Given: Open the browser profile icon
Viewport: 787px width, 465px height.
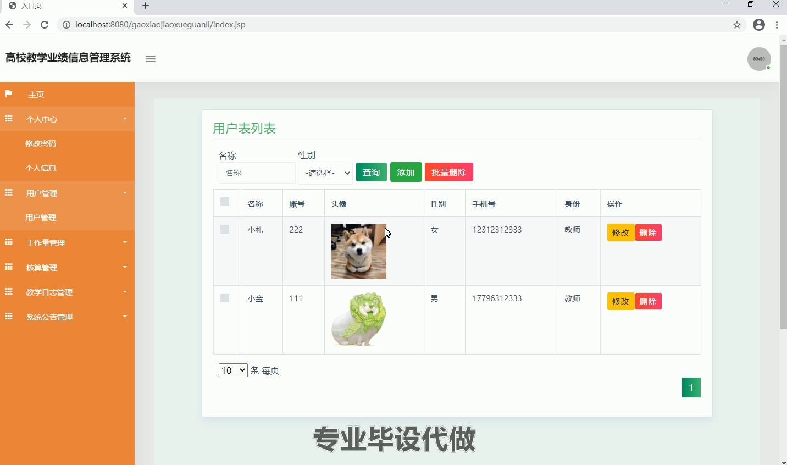Looking at the screenshot, I should pyautogui.click(x=759, y=25).
